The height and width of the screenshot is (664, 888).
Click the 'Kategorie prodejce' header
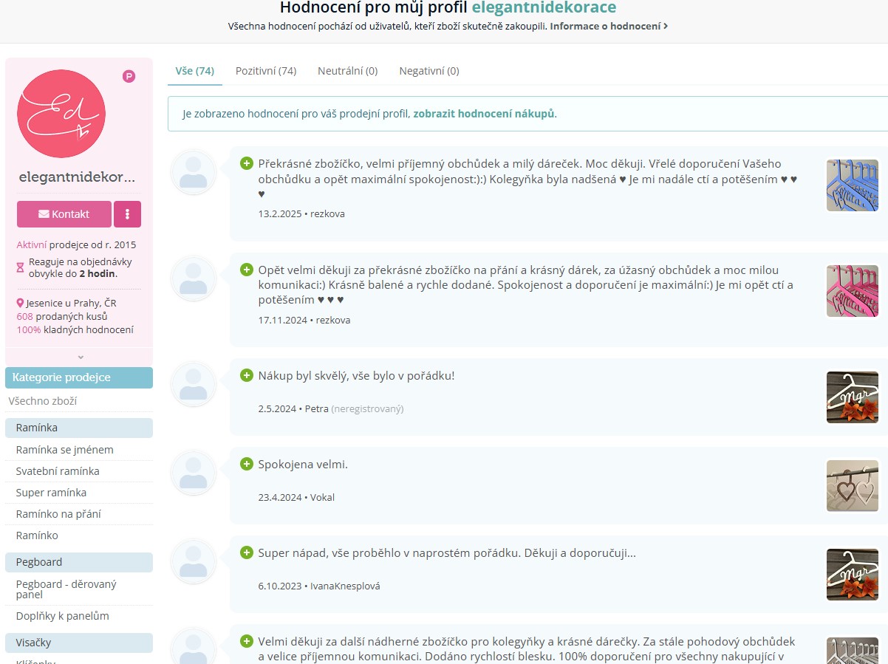click(x=79, y=377)
